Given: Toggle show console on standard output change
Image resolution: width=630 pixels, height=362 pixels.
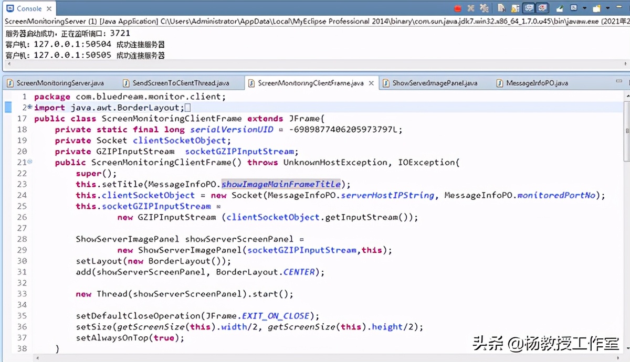Looking at the screenshot, I should [529, 8].
